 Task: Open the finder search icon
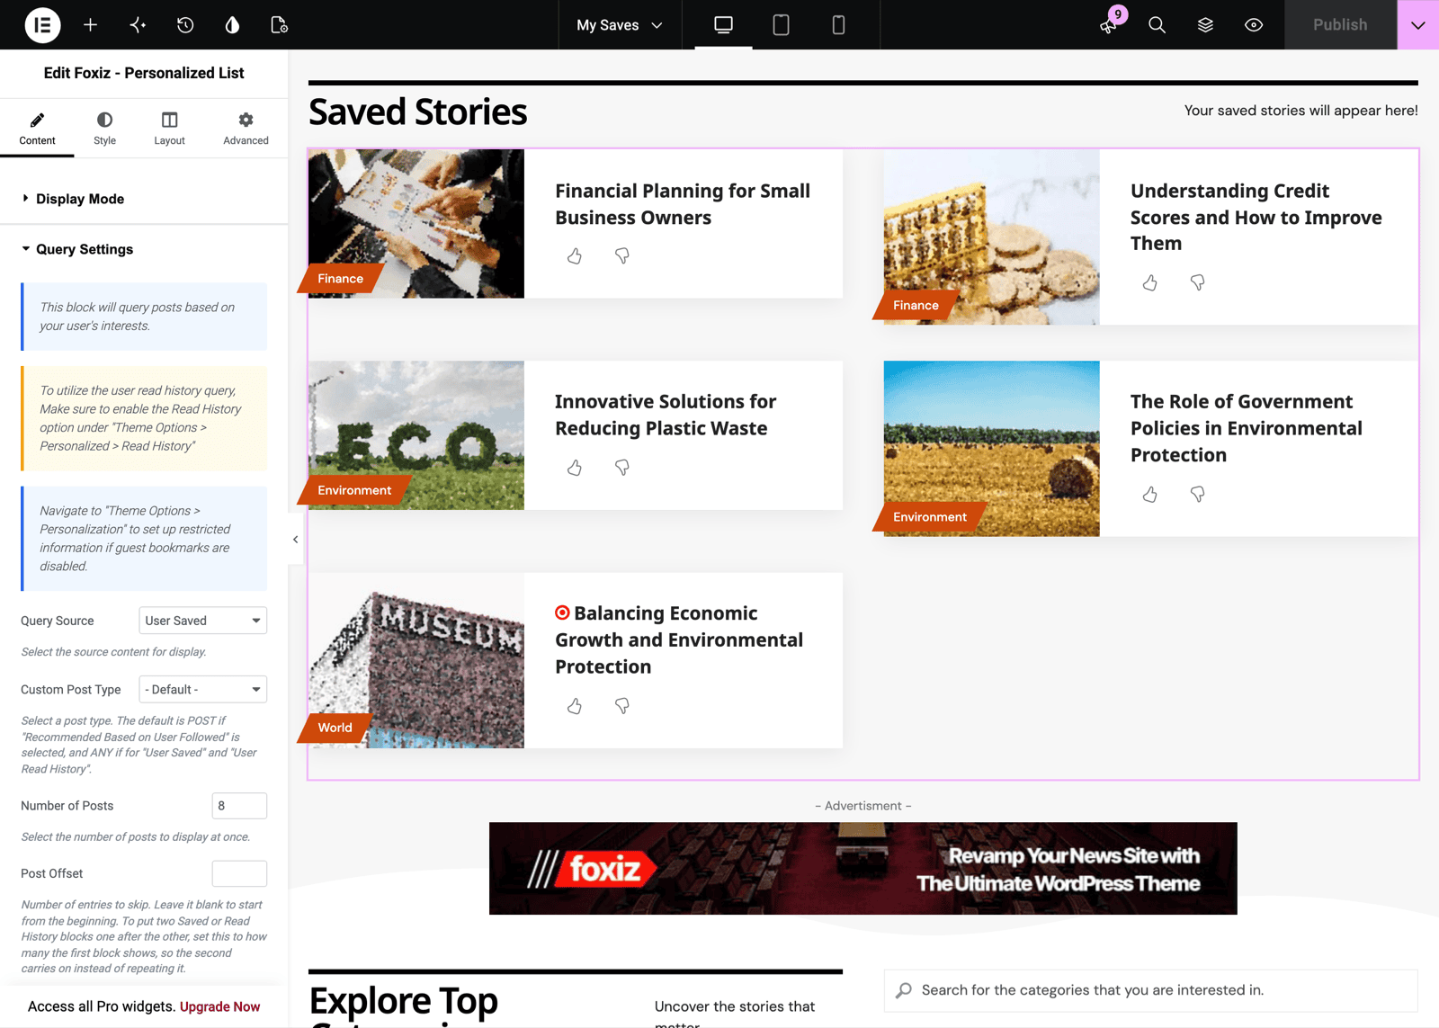[x=1157, y=25]
